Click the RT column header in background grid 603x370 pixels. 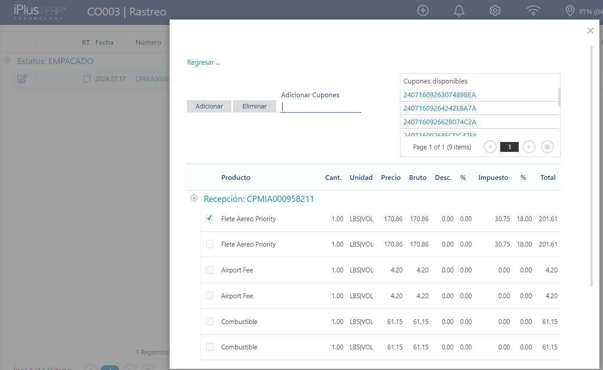tap(86, 42)
